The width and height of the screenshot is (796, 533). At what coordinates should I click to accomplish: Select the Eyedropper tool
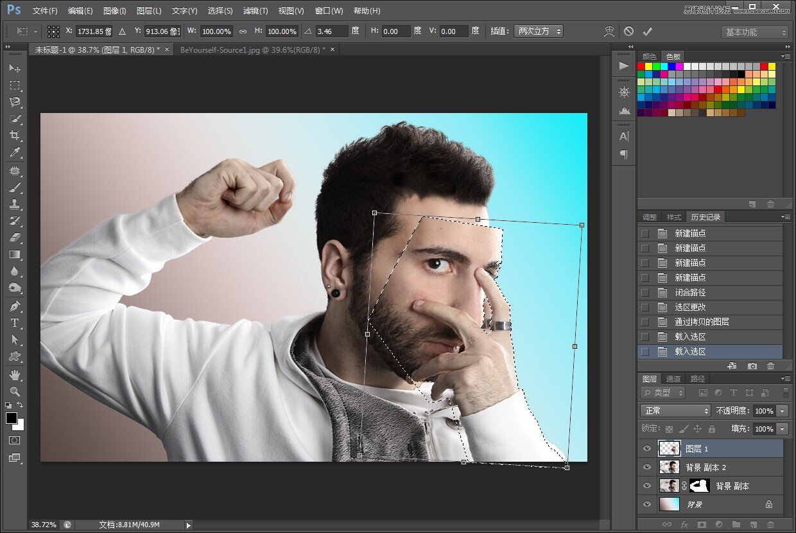point(15,153)
